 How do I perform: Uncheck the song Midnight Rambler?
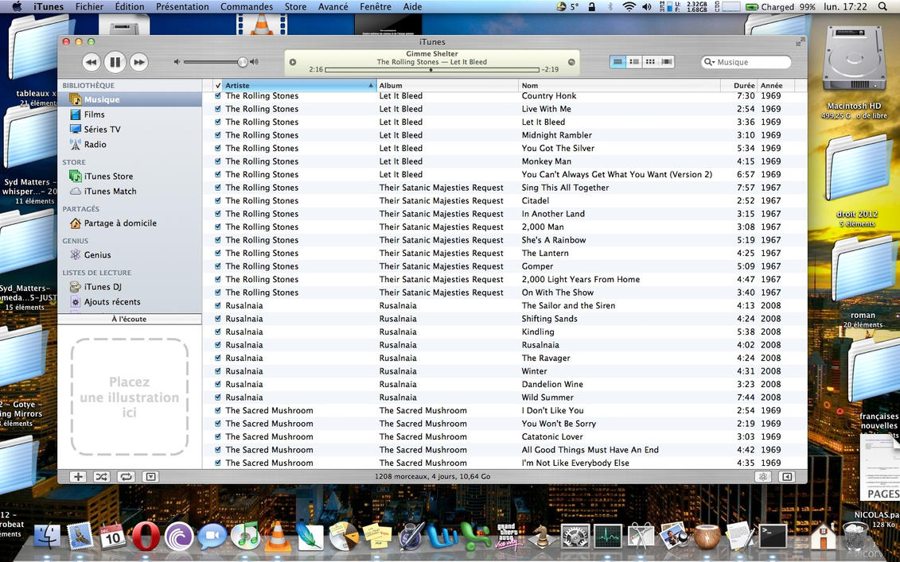217,135
